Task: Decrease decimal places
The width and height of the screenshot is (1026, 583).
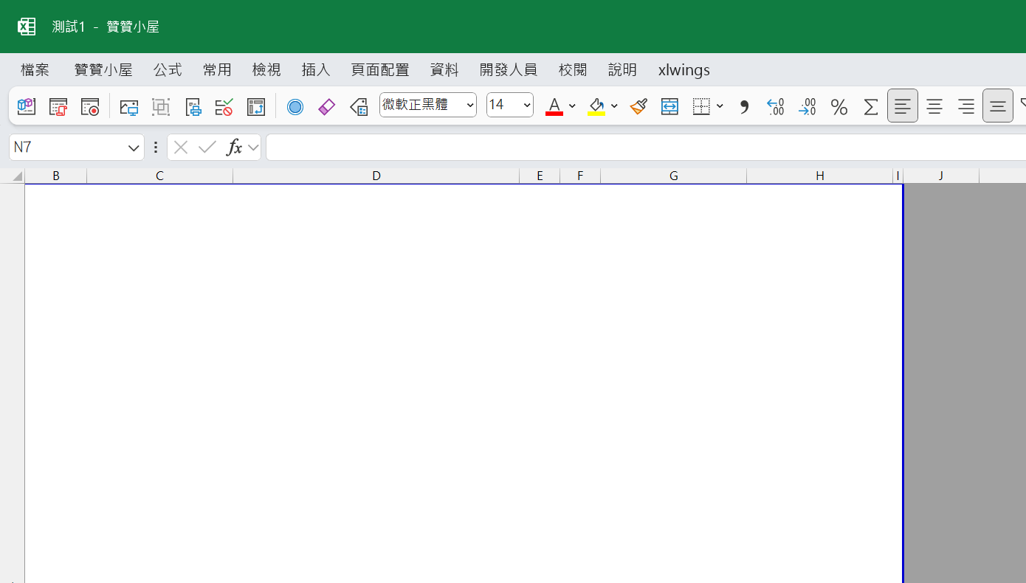Action: [x=808, y=107]
